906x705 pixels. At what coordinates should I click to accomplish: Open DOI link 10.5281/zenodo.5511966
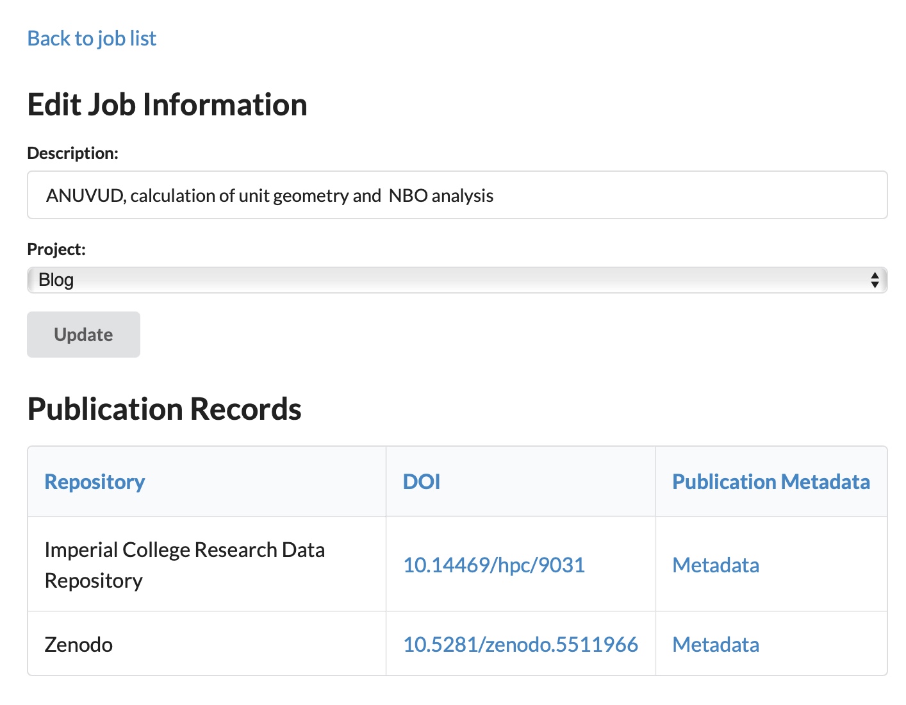click(x=520, y=645)
